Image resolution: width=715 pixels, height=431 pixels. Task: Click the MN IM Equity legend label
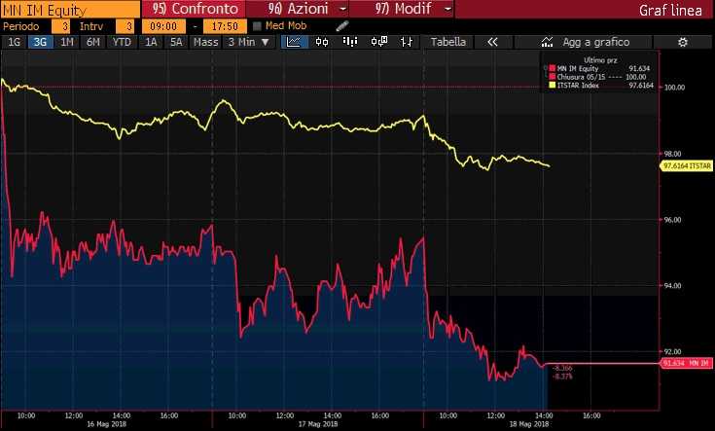(x=578, y=68)
